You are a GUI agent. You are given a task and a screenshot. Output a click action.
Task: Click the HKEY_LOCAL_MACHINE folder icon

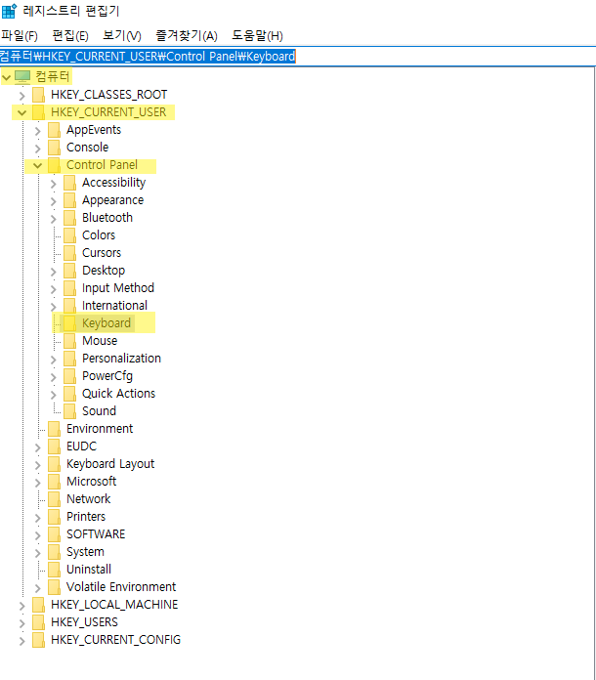[39, 605]
